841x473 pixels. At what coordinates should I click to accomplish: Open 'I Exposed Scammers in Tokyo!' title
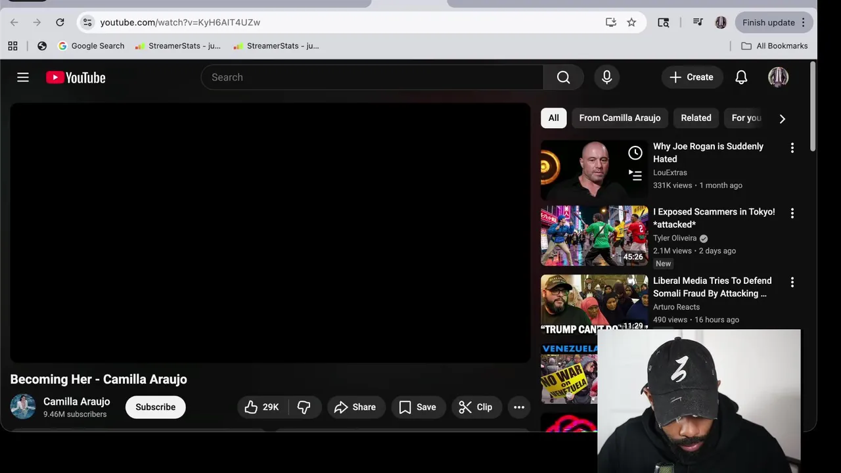point(714,218)
